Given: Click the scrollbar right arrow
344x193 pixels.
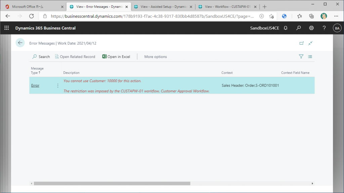Looking at the screenshot, I should (x=312, y=183).
